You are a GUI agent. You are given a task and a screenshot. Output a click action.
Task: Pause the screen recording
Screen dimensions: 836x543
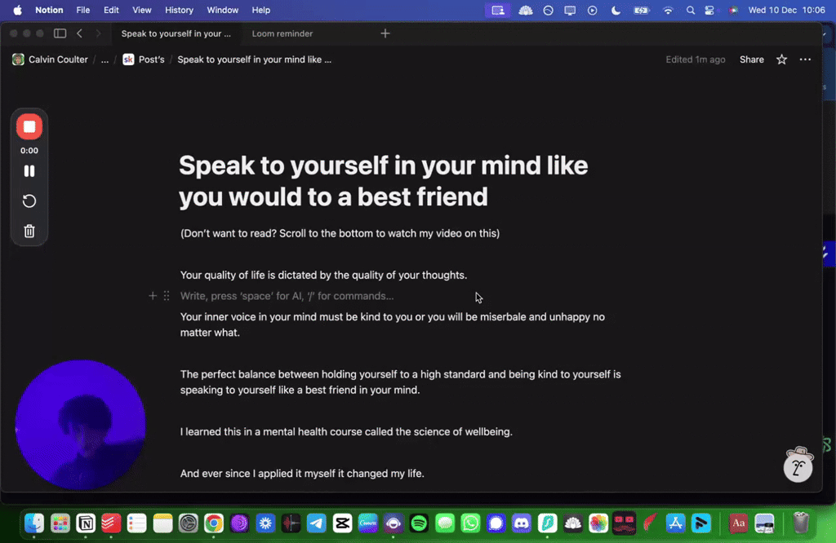coord(29,170)
